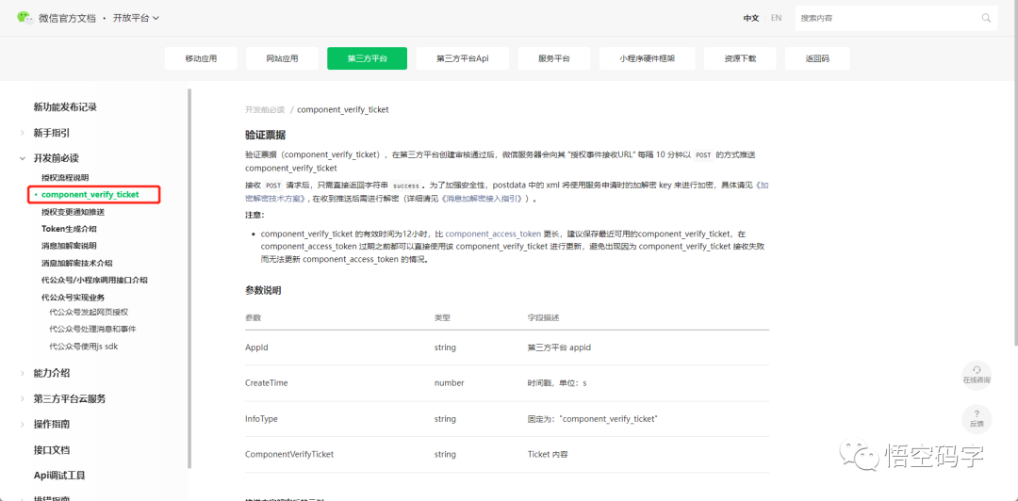Viewport: 1018px width, 501px height.
Task: Expand the 操作指南 section
Action: pos(24,425)
